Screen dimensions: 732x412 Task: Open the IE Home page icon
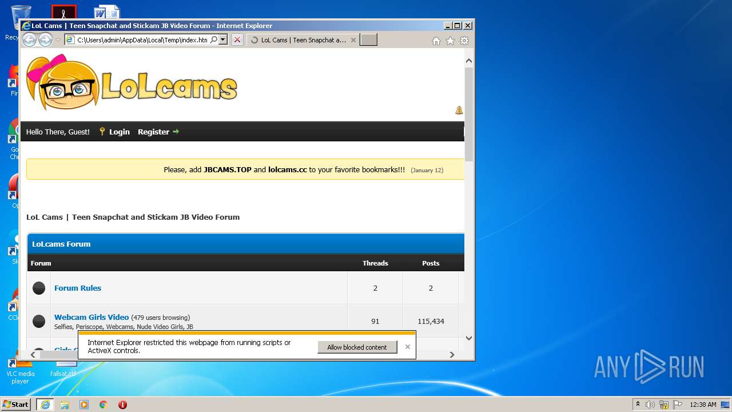coord(436,41)
